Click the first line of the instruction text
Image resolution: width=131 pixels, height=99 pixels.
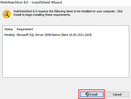click(68, 11)
